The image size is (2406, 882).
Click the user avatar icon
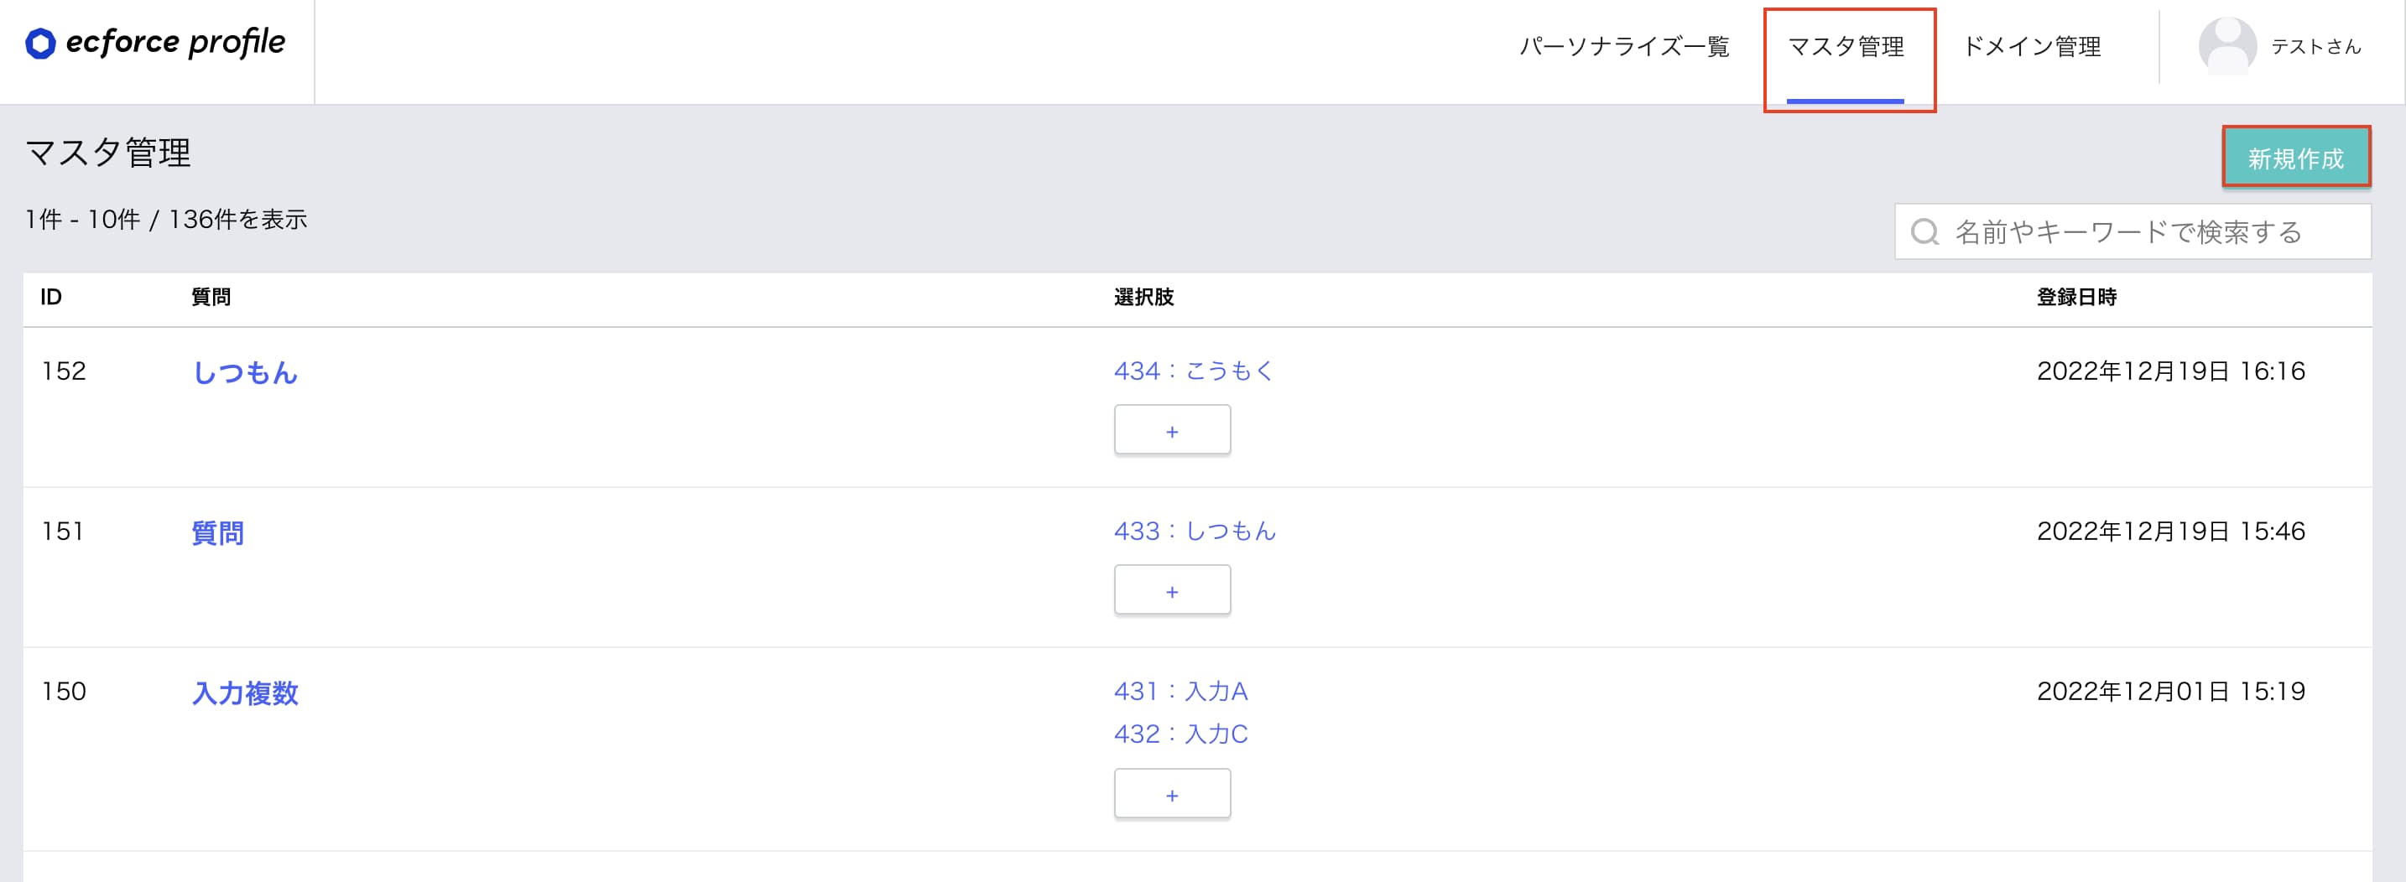pyautogui.click(x=2227, y=46)
